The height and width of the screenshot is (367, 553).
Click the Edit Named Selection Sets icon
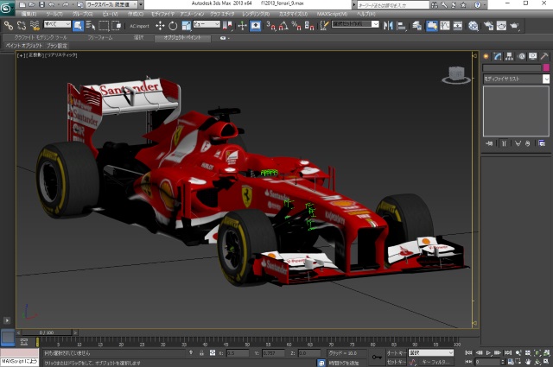(x=324, y=26)
